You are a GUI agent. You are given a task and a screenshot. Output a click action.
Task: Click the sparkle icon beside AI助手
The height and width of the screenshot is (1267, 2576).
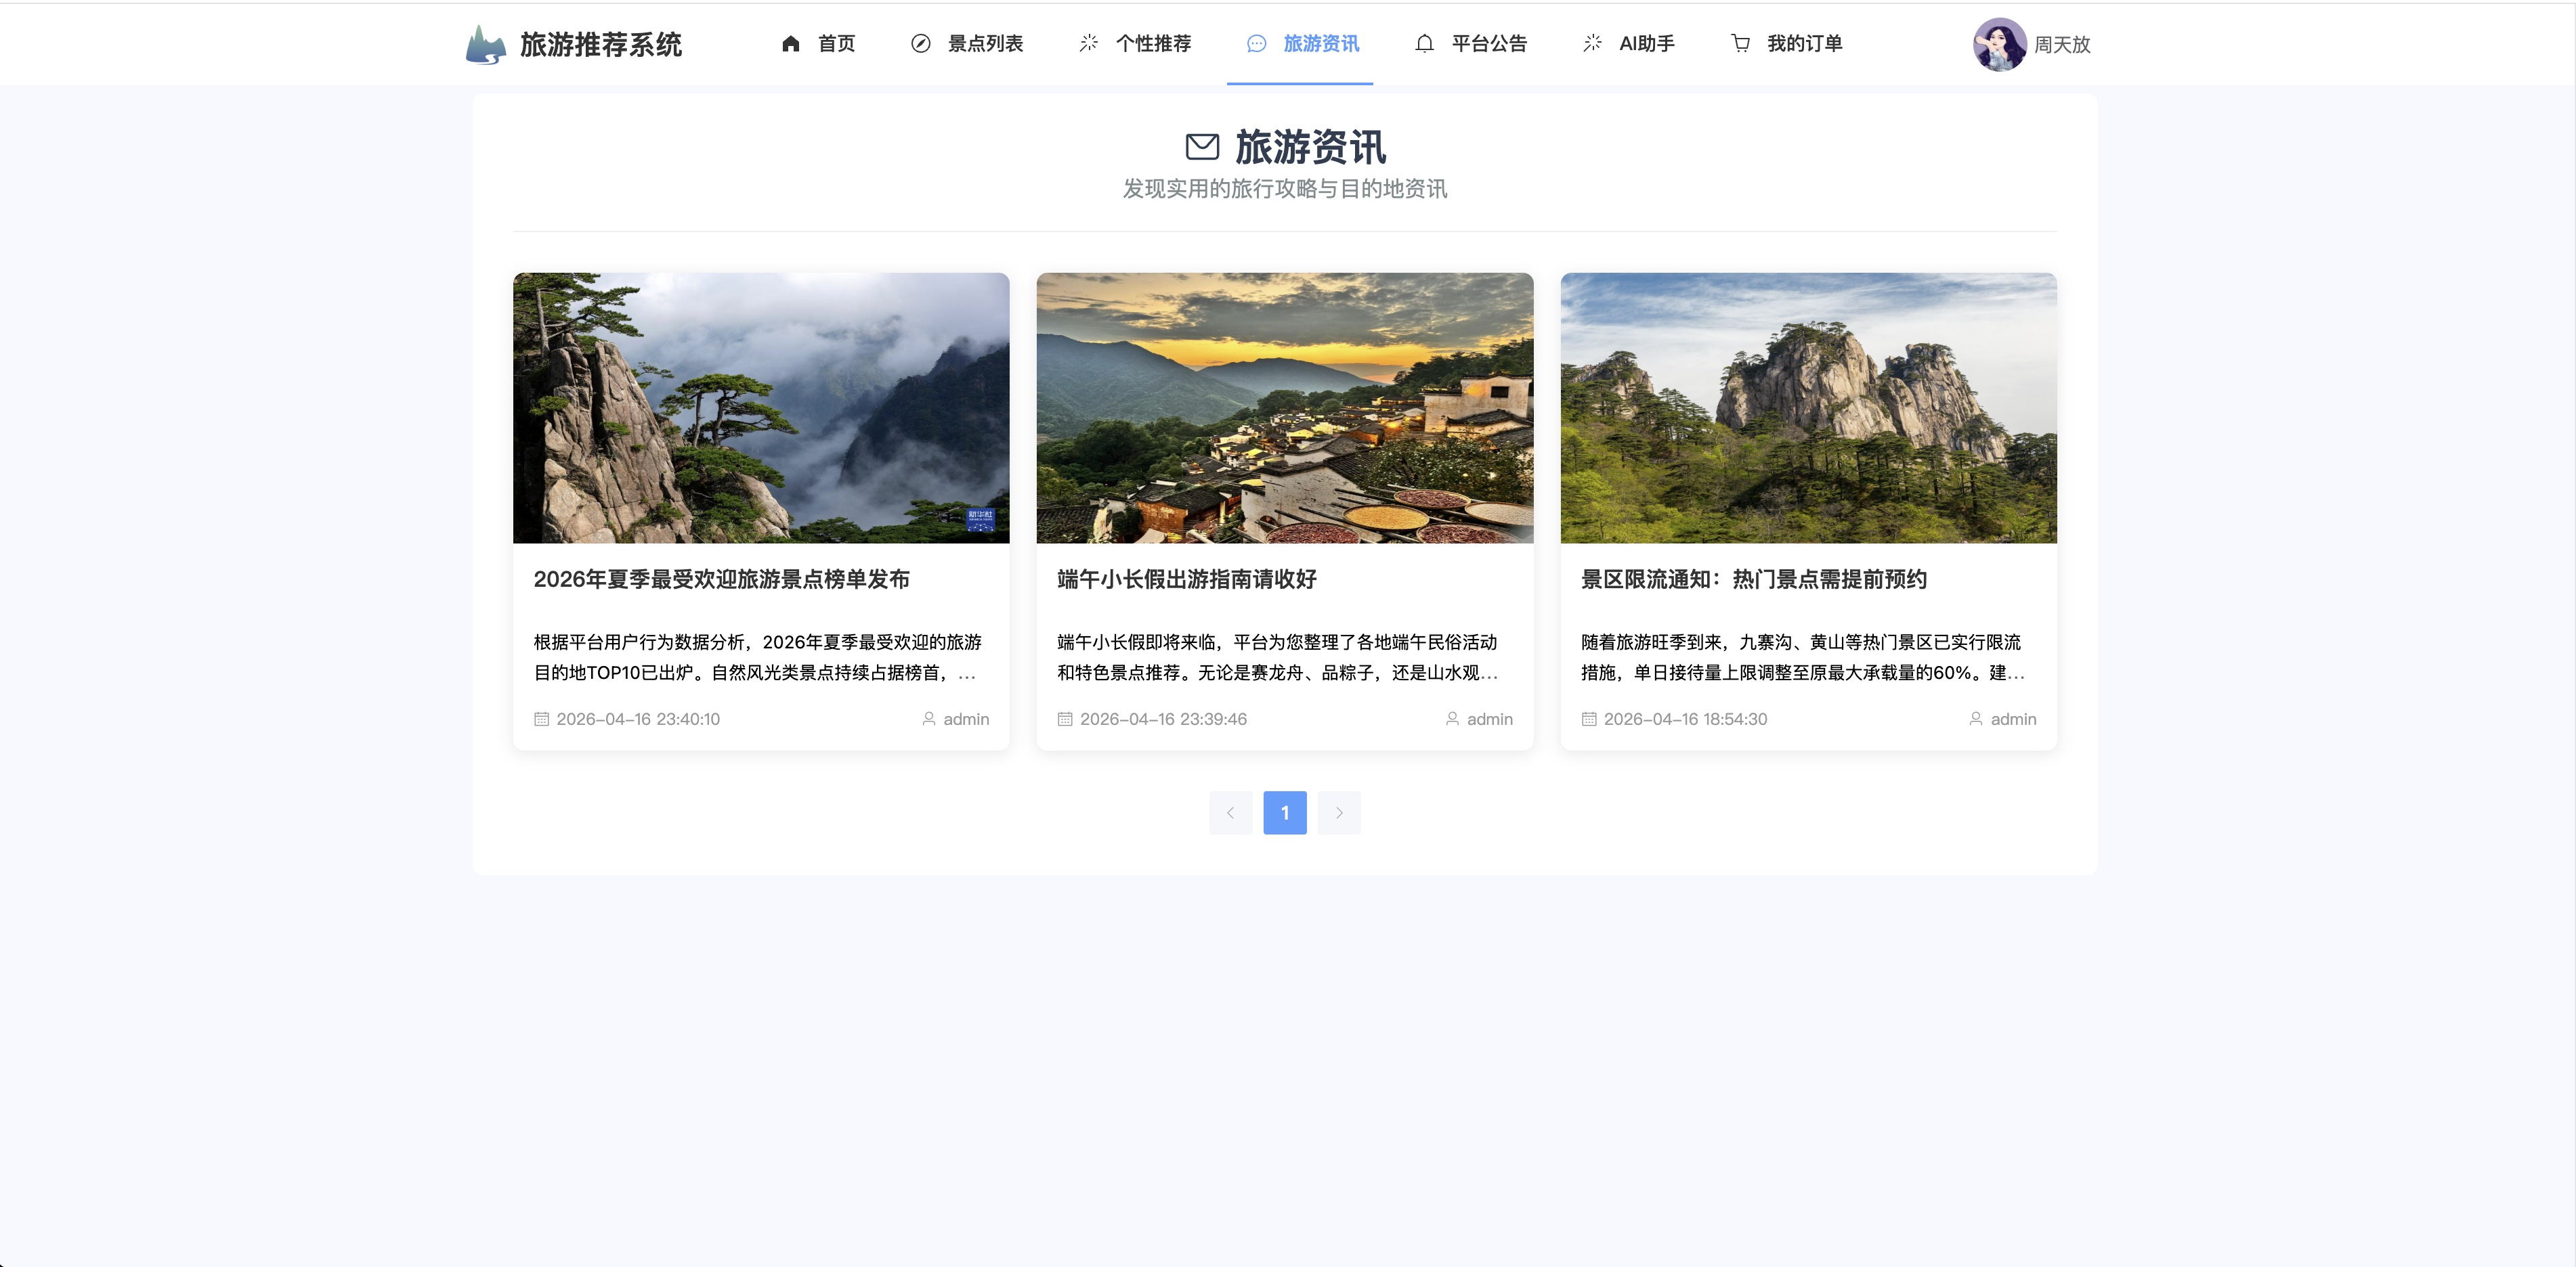[x=1593, y=43]
